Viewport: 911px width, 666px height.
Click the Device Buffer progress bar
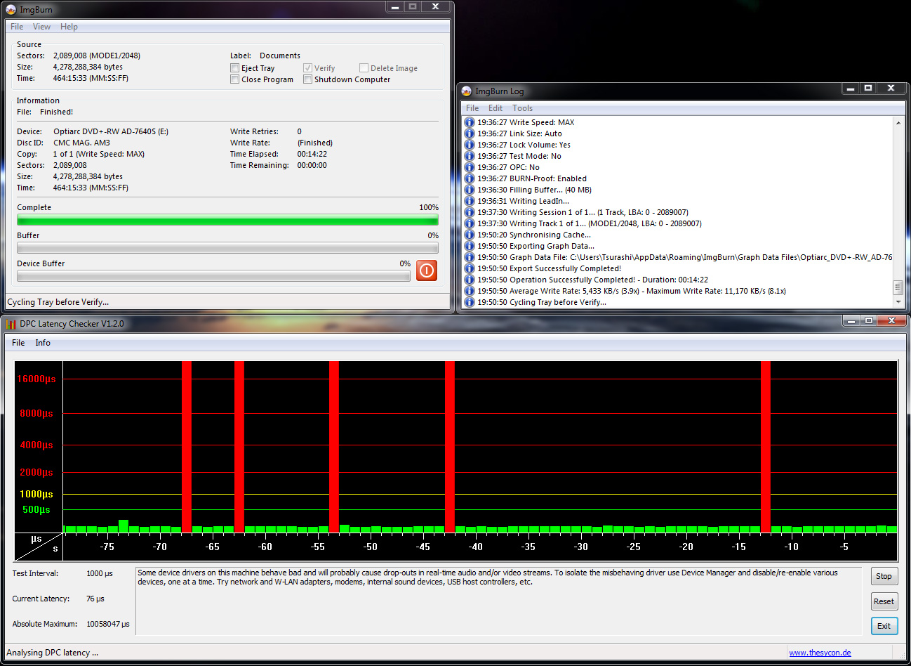pyautogui.click(x=213, y=276)
